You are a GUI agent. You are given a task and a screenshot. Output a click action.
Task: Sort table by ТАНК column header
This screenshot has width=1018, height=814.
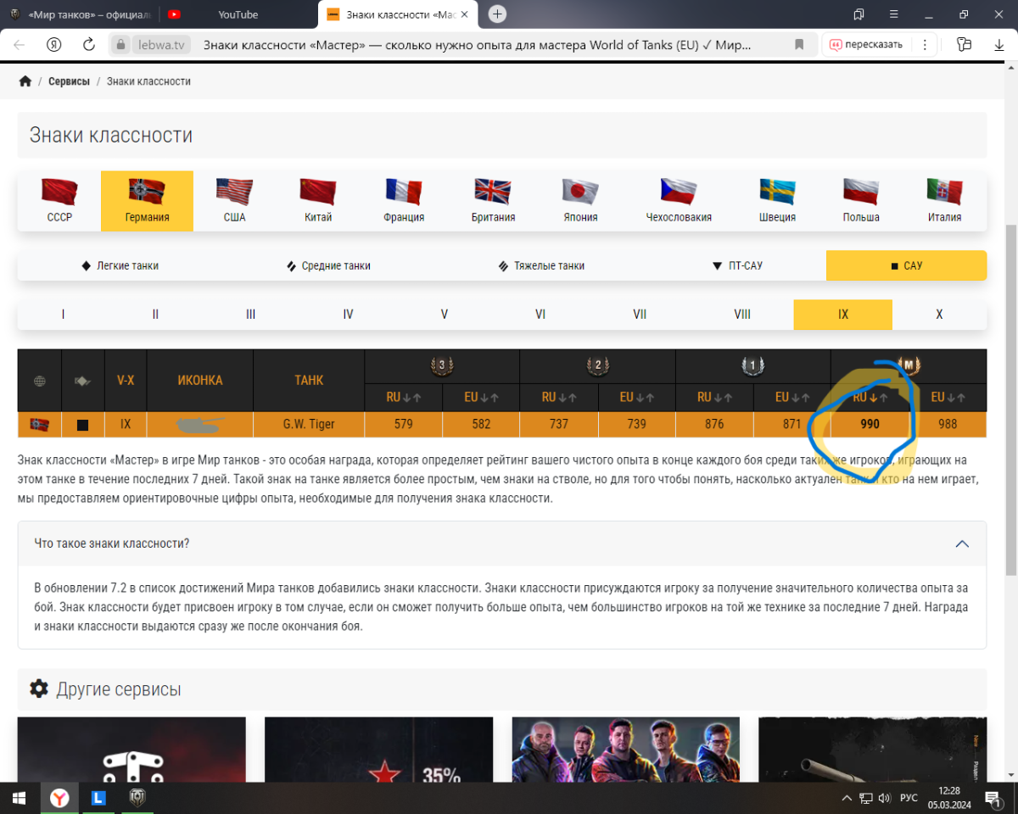pyautogui.click(x=309, y=381)
